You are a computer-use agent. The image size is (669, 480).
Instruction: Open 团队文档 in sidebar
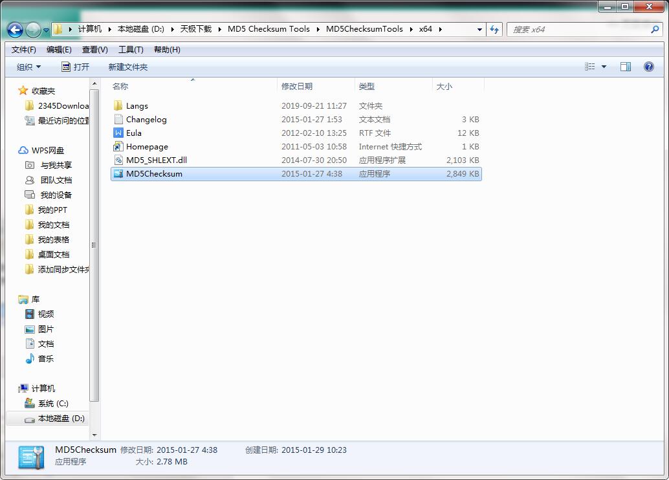click(x=49, y=180)
